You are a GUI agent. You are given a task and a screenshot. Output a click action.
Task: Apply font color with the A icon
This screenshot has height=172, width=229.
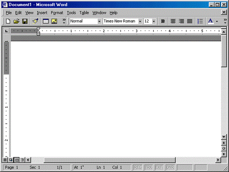point(210,21)
